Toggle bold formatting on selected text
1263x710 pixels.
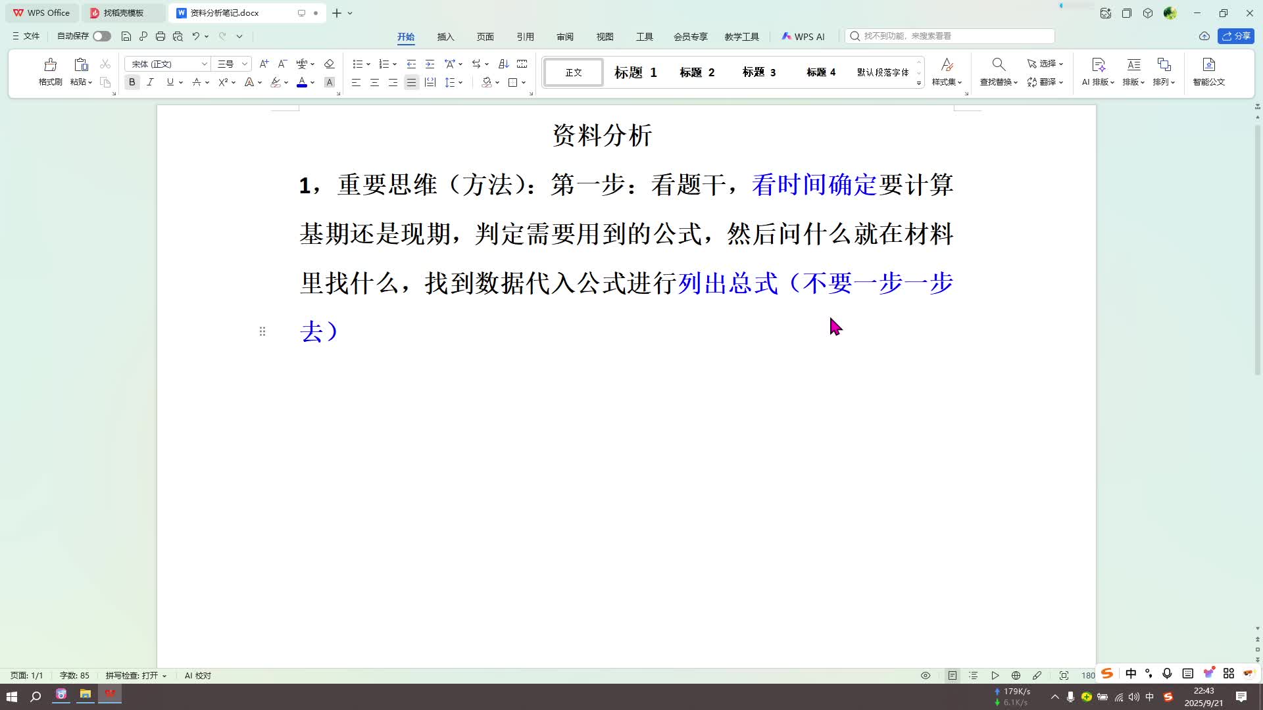pos(132,82)
